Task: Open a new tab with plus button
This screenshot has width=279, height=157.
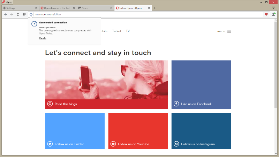Action: pyautogui.click(x=155, y=8)
